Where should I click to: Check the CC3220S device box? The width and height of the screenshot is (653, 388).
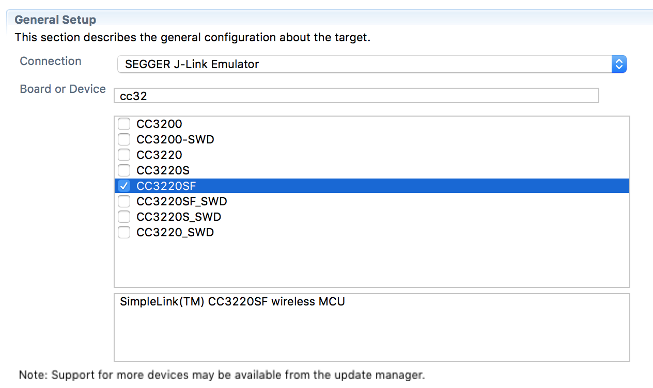pos(124,170)
